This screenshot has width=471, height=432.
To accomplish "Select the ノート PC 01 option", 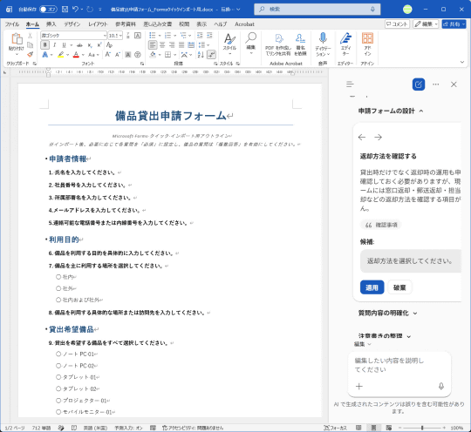I will [x=58, y=354].
